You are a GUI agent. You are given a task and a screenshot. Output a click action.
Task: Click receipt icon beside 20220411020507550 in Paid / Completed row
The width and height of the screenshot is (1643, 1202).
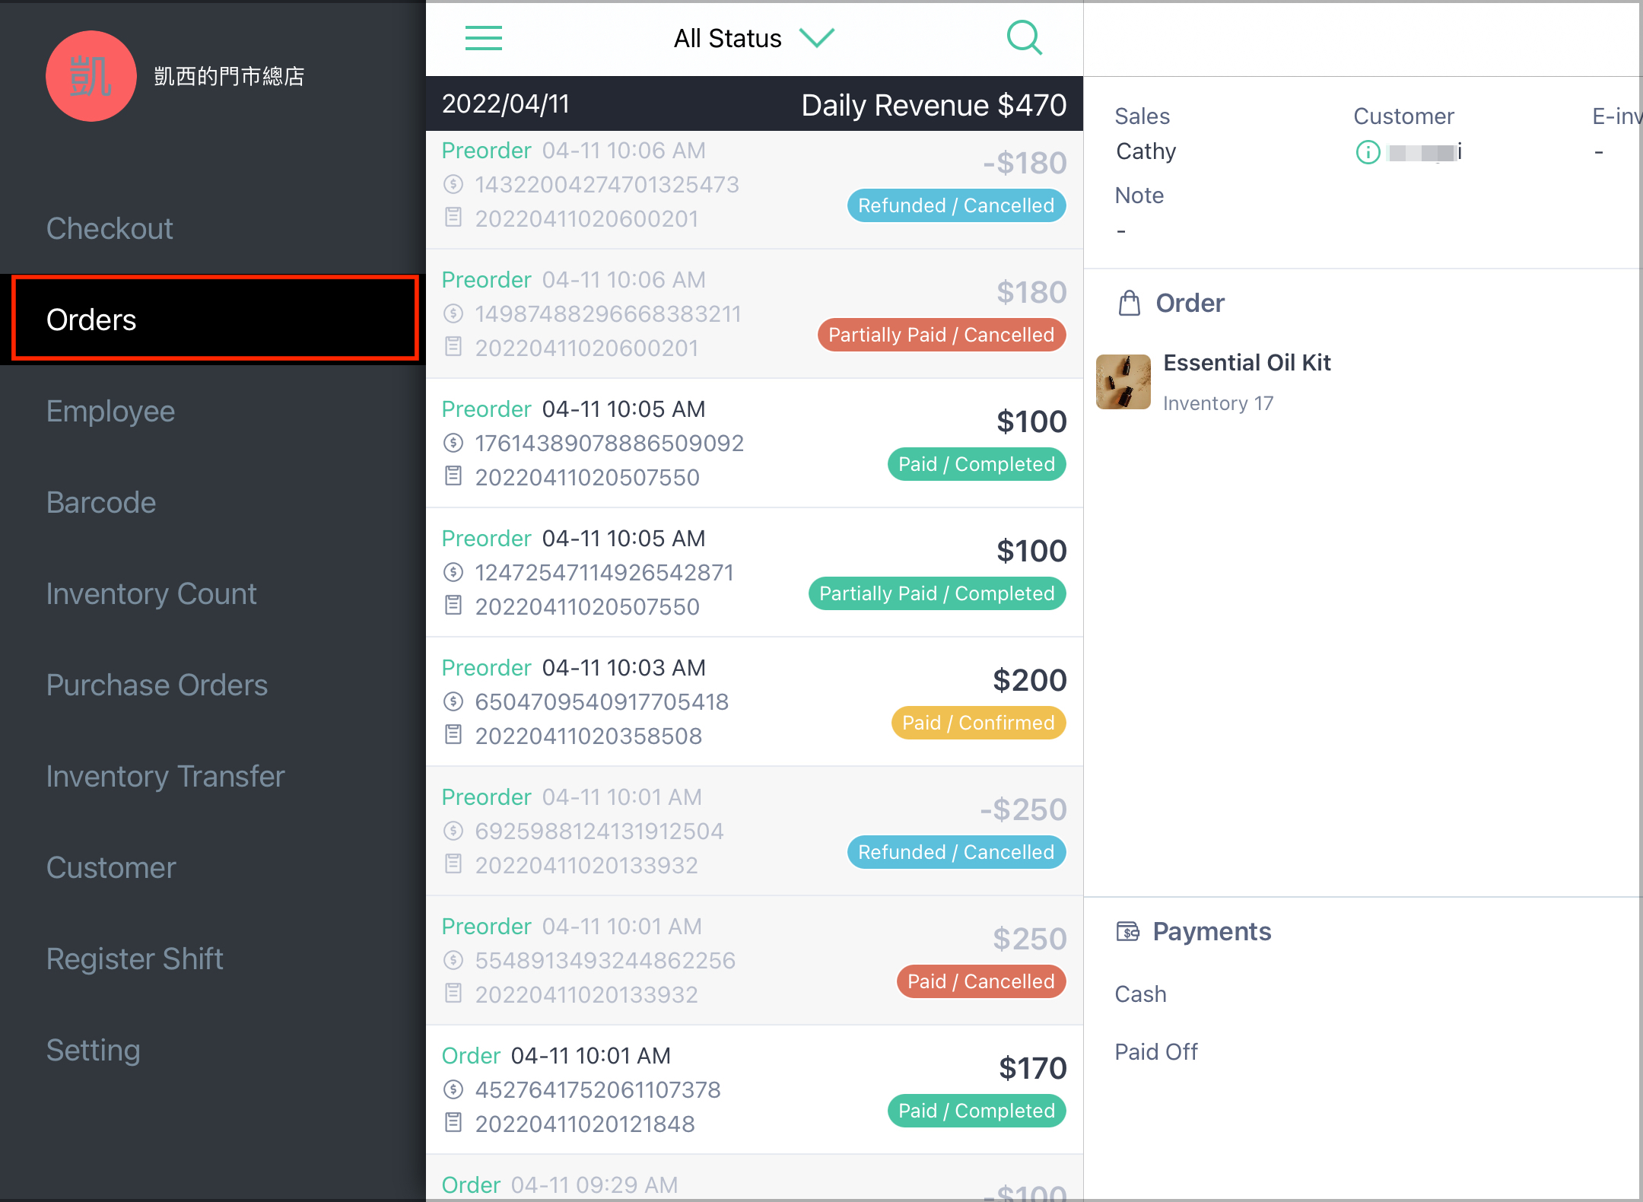(453, 476)
